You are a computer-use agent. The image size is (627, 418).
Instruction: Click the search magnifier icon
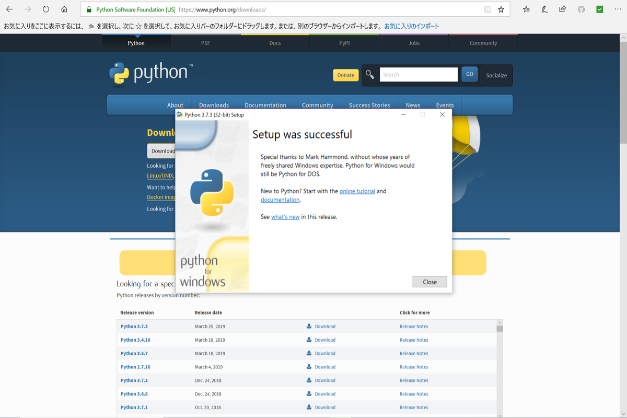point(370,75)
